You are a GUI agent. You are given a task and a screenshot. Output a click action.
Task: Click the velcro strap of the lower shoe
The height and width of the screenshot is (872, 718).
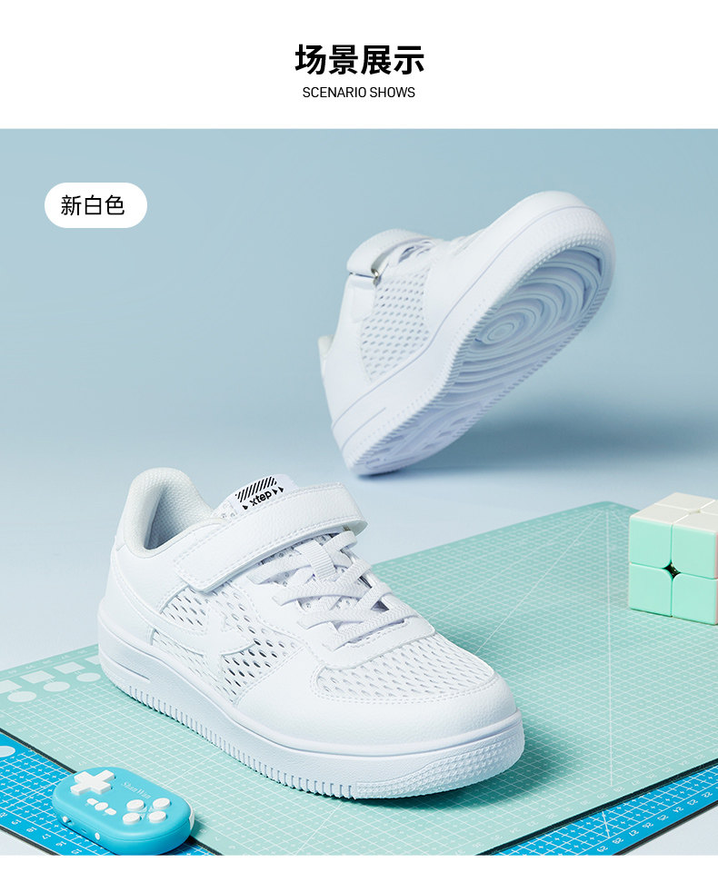pos(270,536)
